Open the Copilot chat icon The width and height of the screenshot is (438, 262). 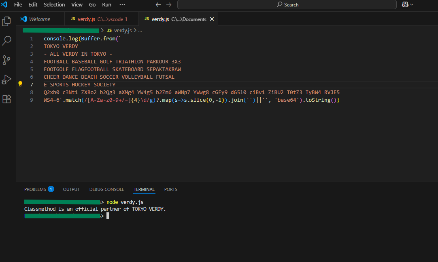pyautogui.click(x=405, y=4)
